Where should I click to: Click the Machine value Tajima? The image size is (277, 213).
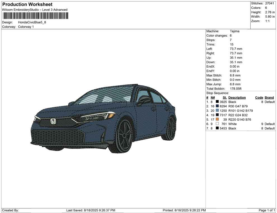[234, 31]
